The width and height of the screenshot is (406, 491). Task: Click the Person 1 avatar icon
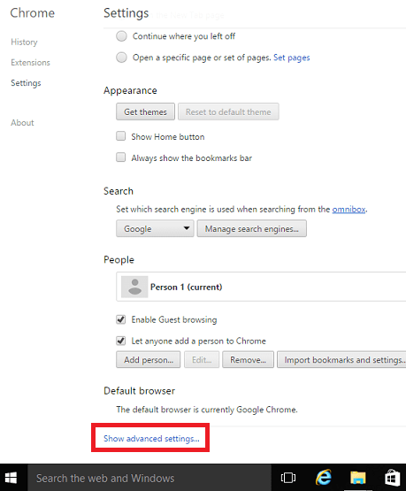(134, 287)
